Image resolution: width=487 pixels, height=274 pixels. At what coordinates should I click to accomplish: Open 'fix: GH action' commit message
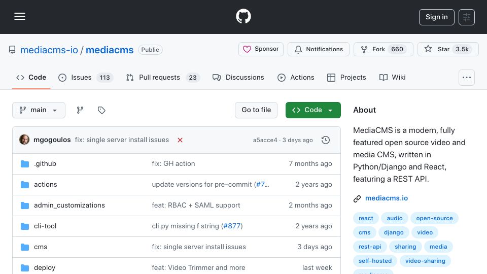173,164
